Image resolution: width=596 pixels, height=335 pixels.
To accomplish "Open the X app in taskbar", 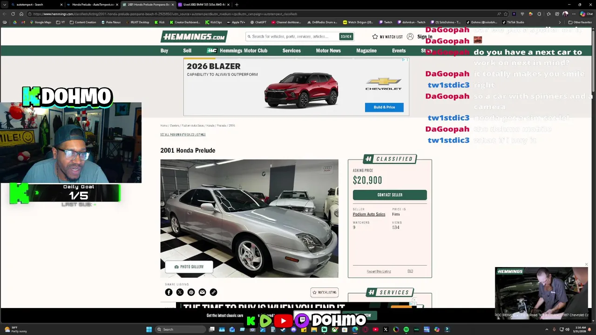I will [x=386, y=329].
